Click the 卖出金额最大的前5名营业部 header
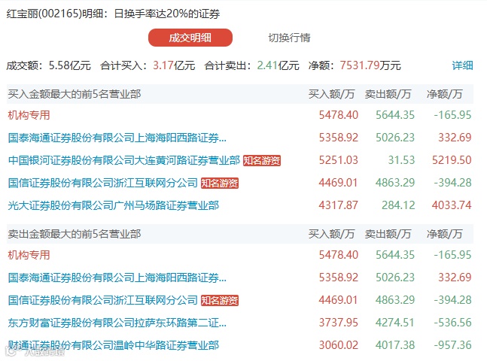This screenshot has width=487, height=361. (75, 234)
